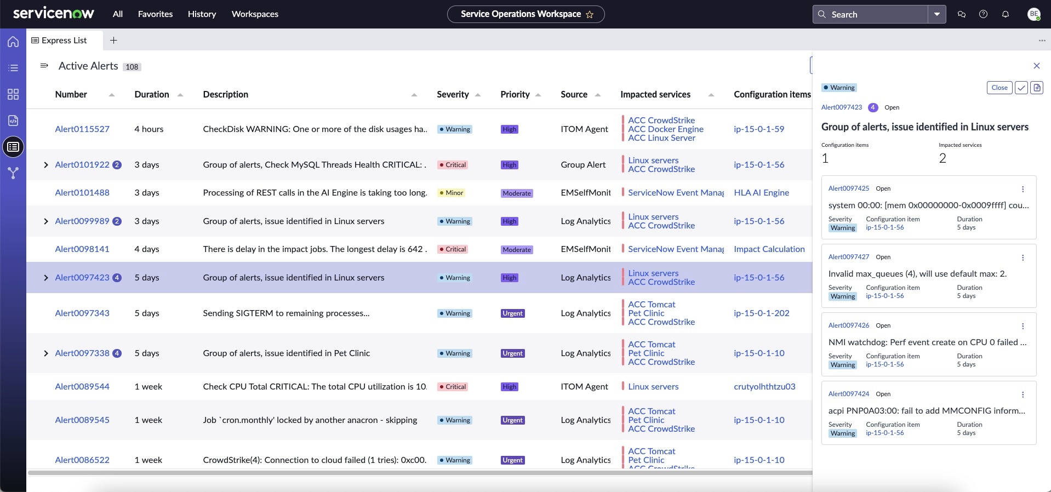Open more options for Alert0097425 card
The height and width of the screenshot is (492, 1051).
click(1023, 189)
